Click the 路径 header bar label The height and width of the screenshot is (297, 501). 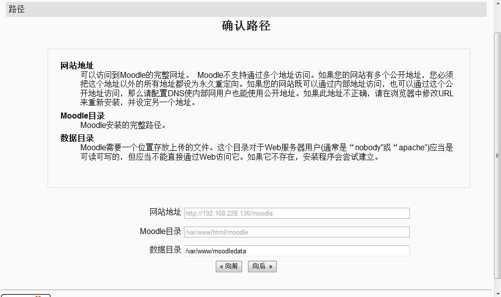pos(16,9)
